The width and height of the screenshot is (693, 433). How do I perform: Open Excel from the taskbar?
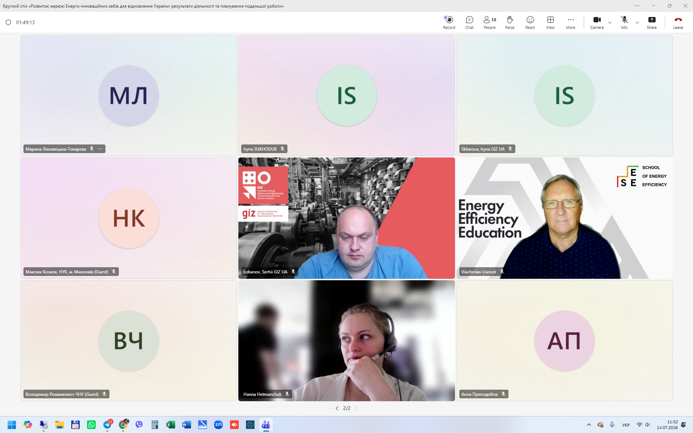pyautogui.click(x=170, y=425)
